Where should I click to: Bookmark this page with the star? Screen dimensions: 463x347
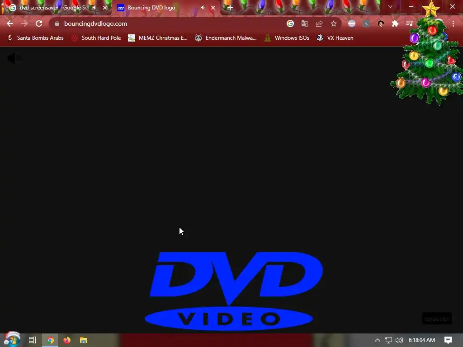334,23
